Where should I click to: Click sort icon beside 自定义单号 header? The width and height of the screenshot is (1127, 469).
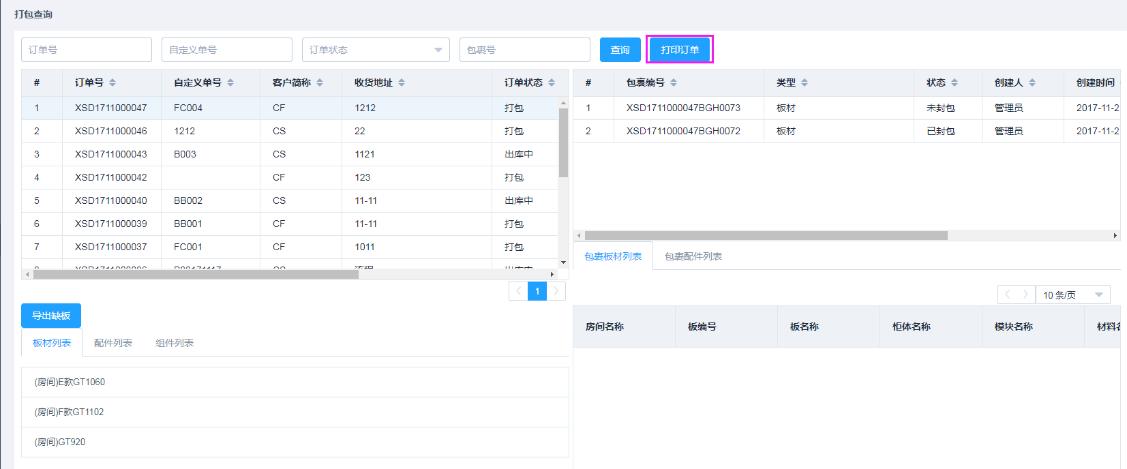tap(230, 82)
